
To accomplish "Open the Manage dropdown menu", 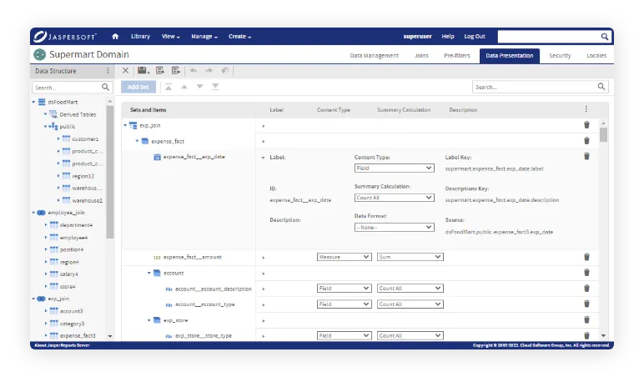I will click(x=204, y=36).
